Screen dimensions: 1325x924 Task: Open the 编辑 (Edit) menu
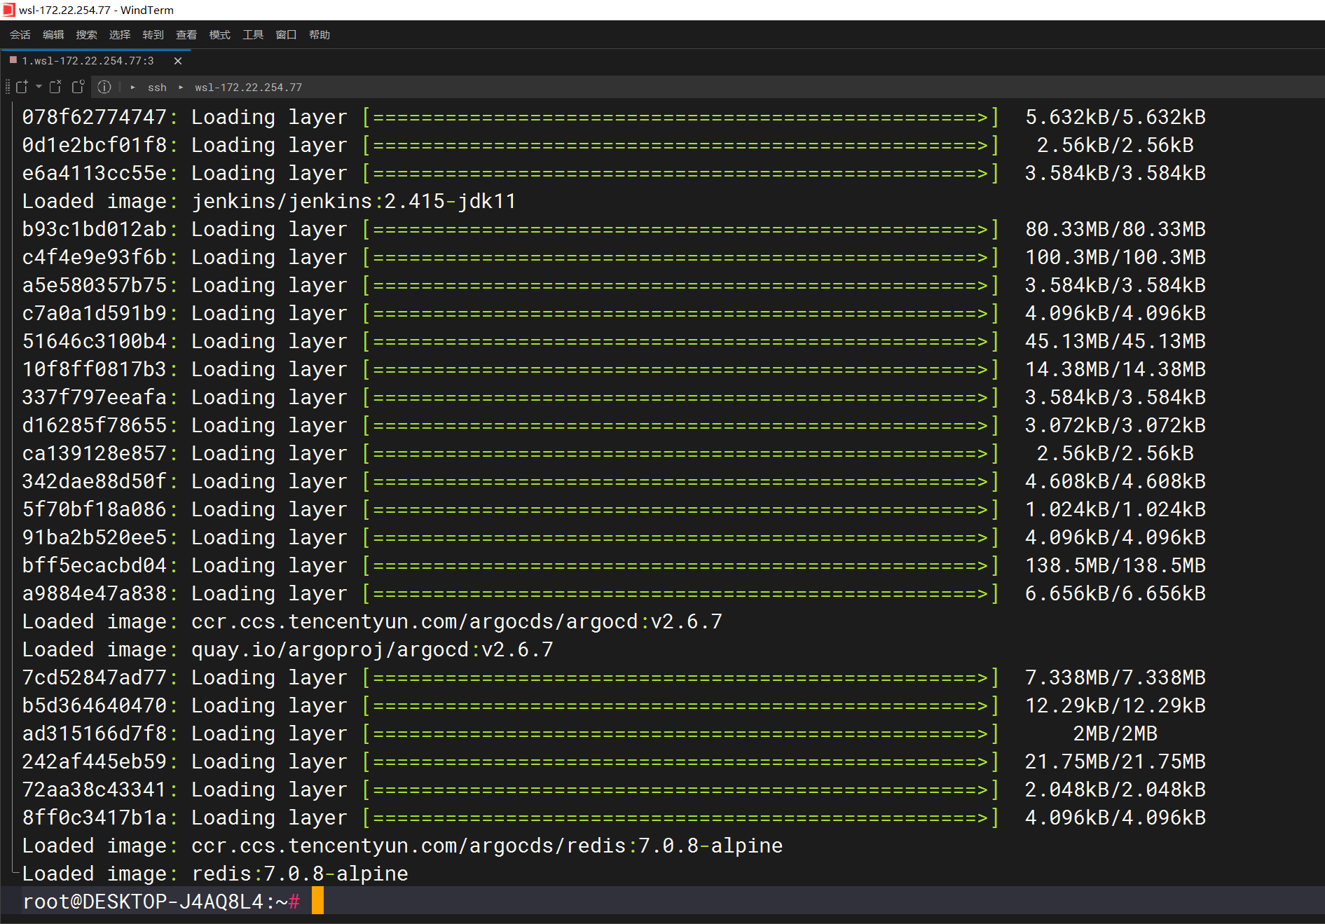point(53,34)
